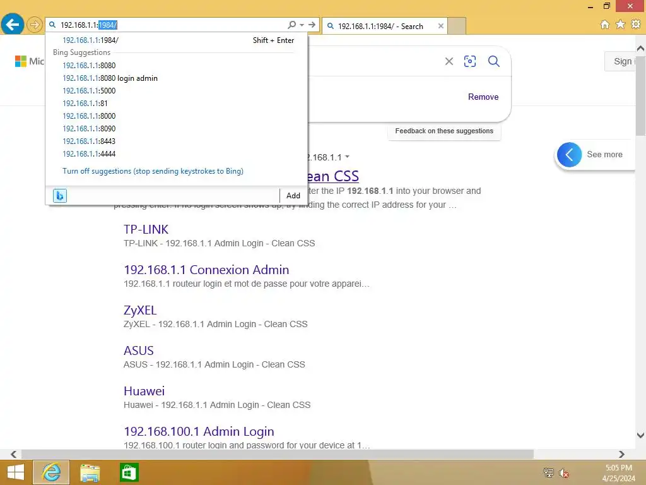
Task: Close the 192.168.1.1:1984/ - Search tab
Action: click(441, 26)
